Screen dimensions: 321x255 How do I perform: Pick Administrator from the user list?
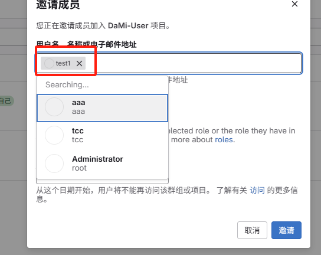pos(102,164)
